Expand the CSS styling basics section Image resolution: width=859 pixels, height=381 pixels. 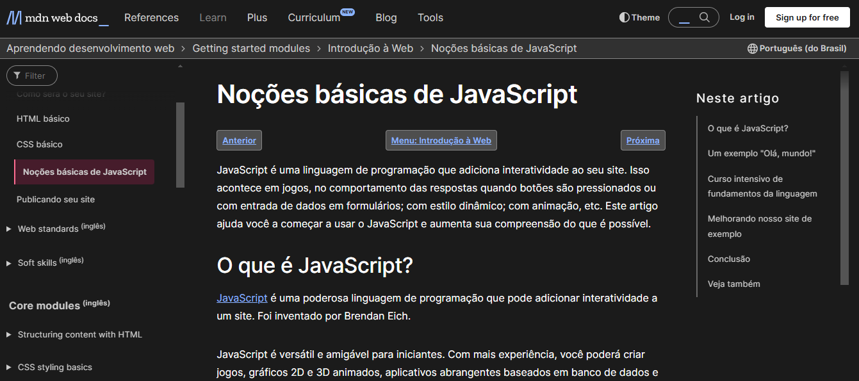coord(9,367)
